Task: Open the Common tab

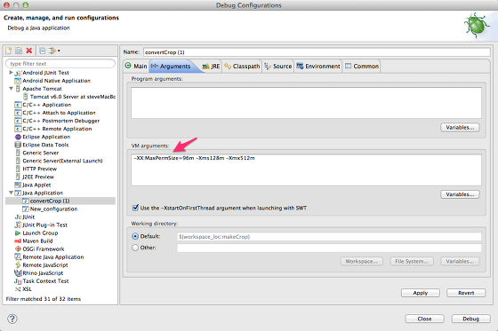Action: [362, 67]
